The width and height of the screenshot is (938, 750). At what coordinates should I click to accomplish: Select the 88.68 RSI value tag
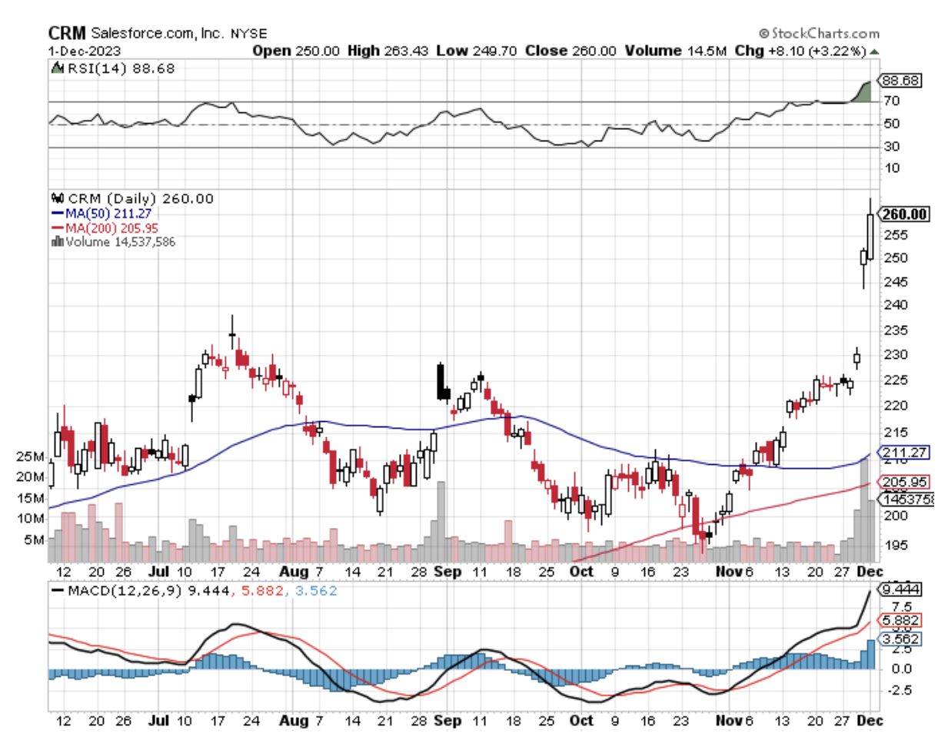903,80
